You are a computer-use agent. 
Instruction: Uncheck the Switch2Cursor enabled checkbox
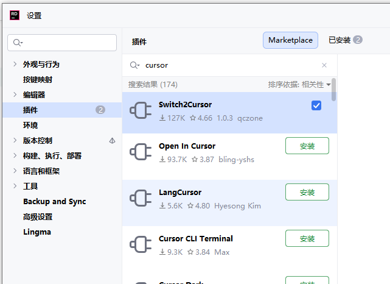(316, 105)
